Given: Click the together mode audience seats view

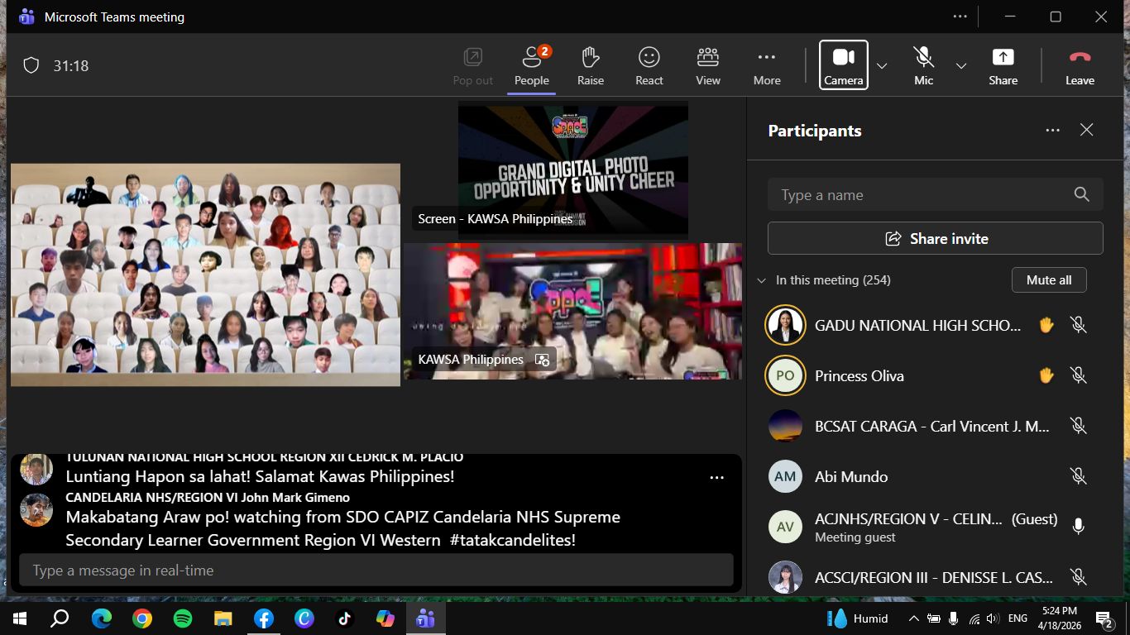Looking at the screenshot, I should click(205, 275).
